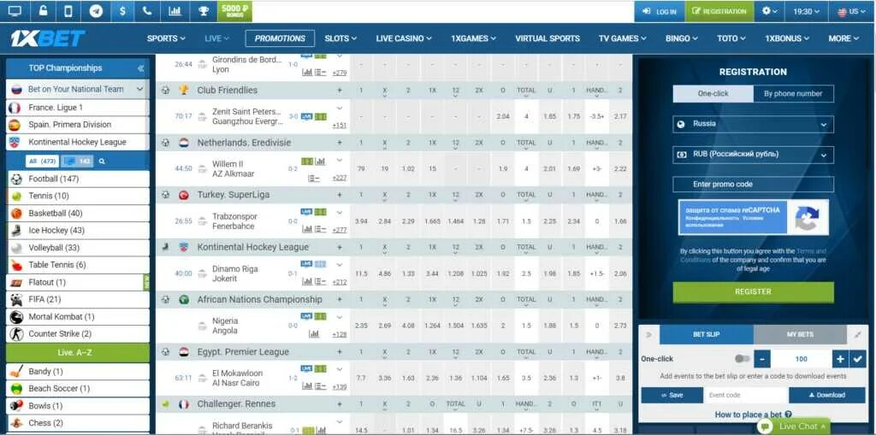The image size is (876, 435).
Task: Select Tennis (10) in sports list
Action: pyautogui.click(x=78, y=196)
